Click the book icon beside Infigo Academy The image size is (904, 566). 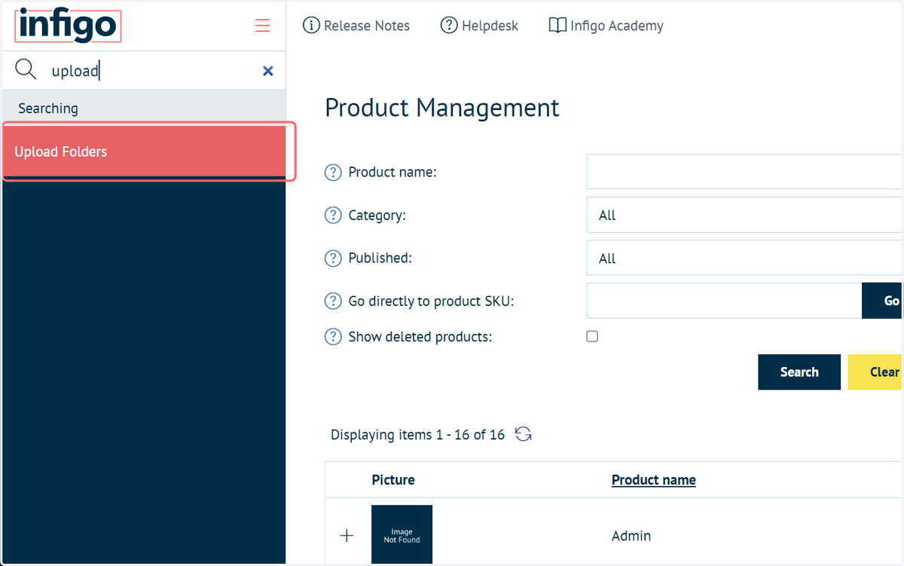pyautogui.click(x=557, y=26)
